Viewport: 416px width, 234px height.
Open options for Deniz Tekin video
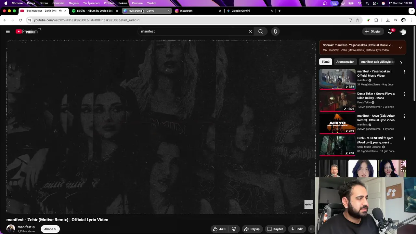404,94
